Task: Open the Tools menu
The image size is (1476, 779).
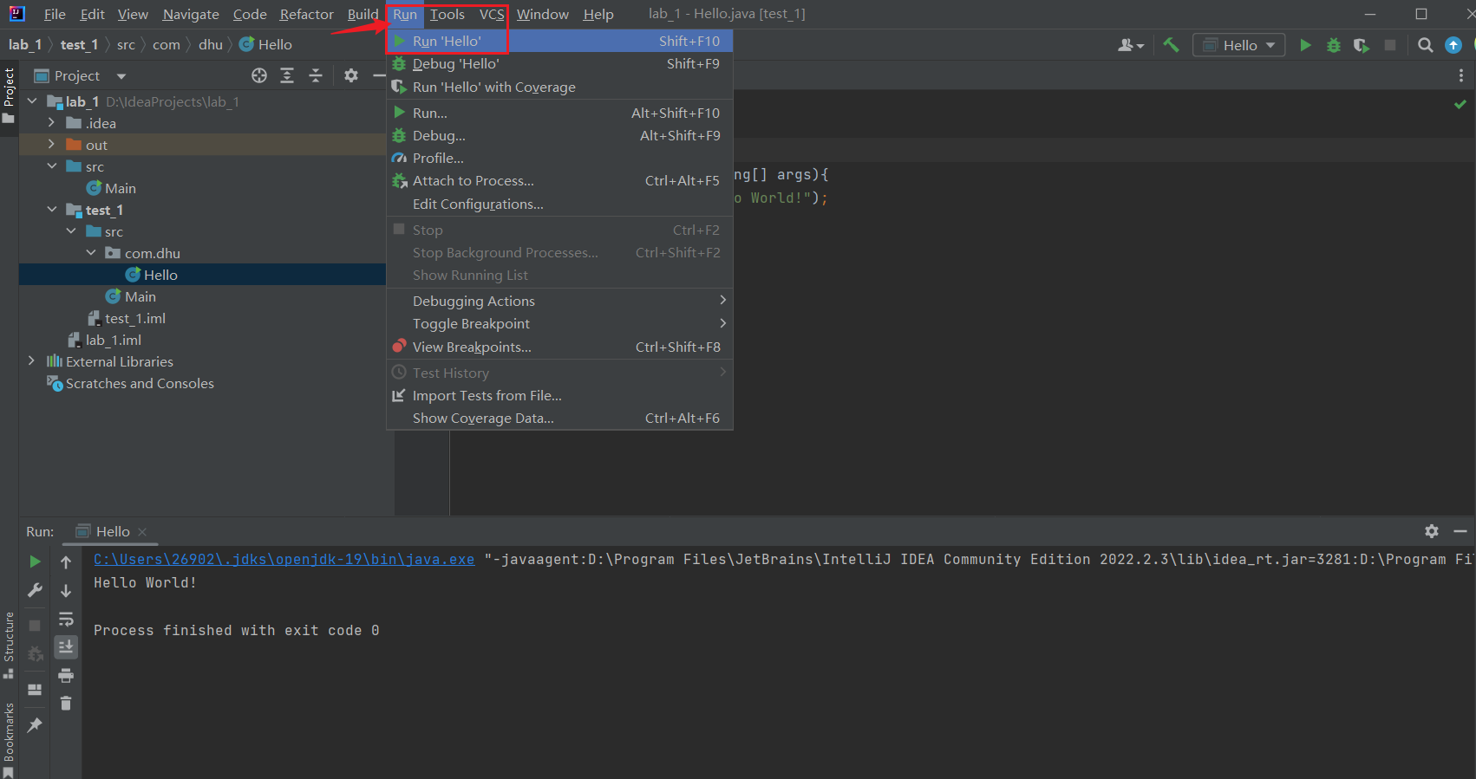Action: pyautogui.click(x=447, y=14)
